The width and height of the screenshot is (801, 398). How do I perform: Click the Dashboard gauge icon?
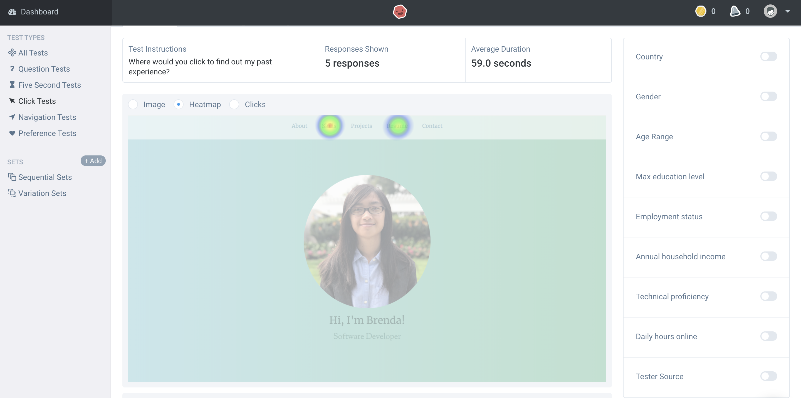pyautogui.click(x=12, y=12)
